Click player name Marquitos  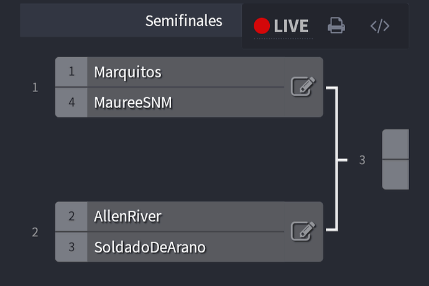(128, 72)
